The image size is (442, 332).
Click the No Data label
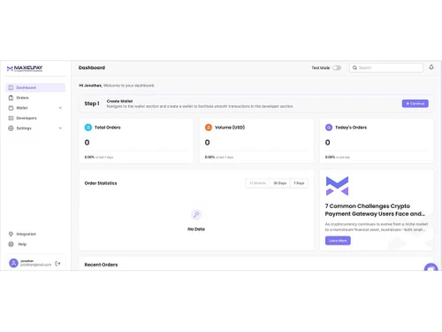196,229
